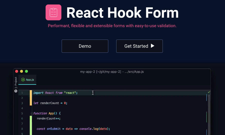
Task: Click line number 3 in gutter
Action: [22, 103]
